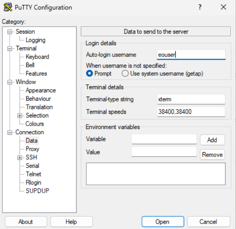Click the question mark help icon
The height and width of the screenshot is (229, 236).
pyautogui.click(x=200, y=7)
